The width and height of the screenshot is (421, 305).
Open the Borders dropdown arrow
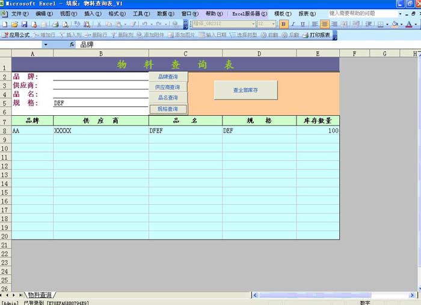[386, 24]
